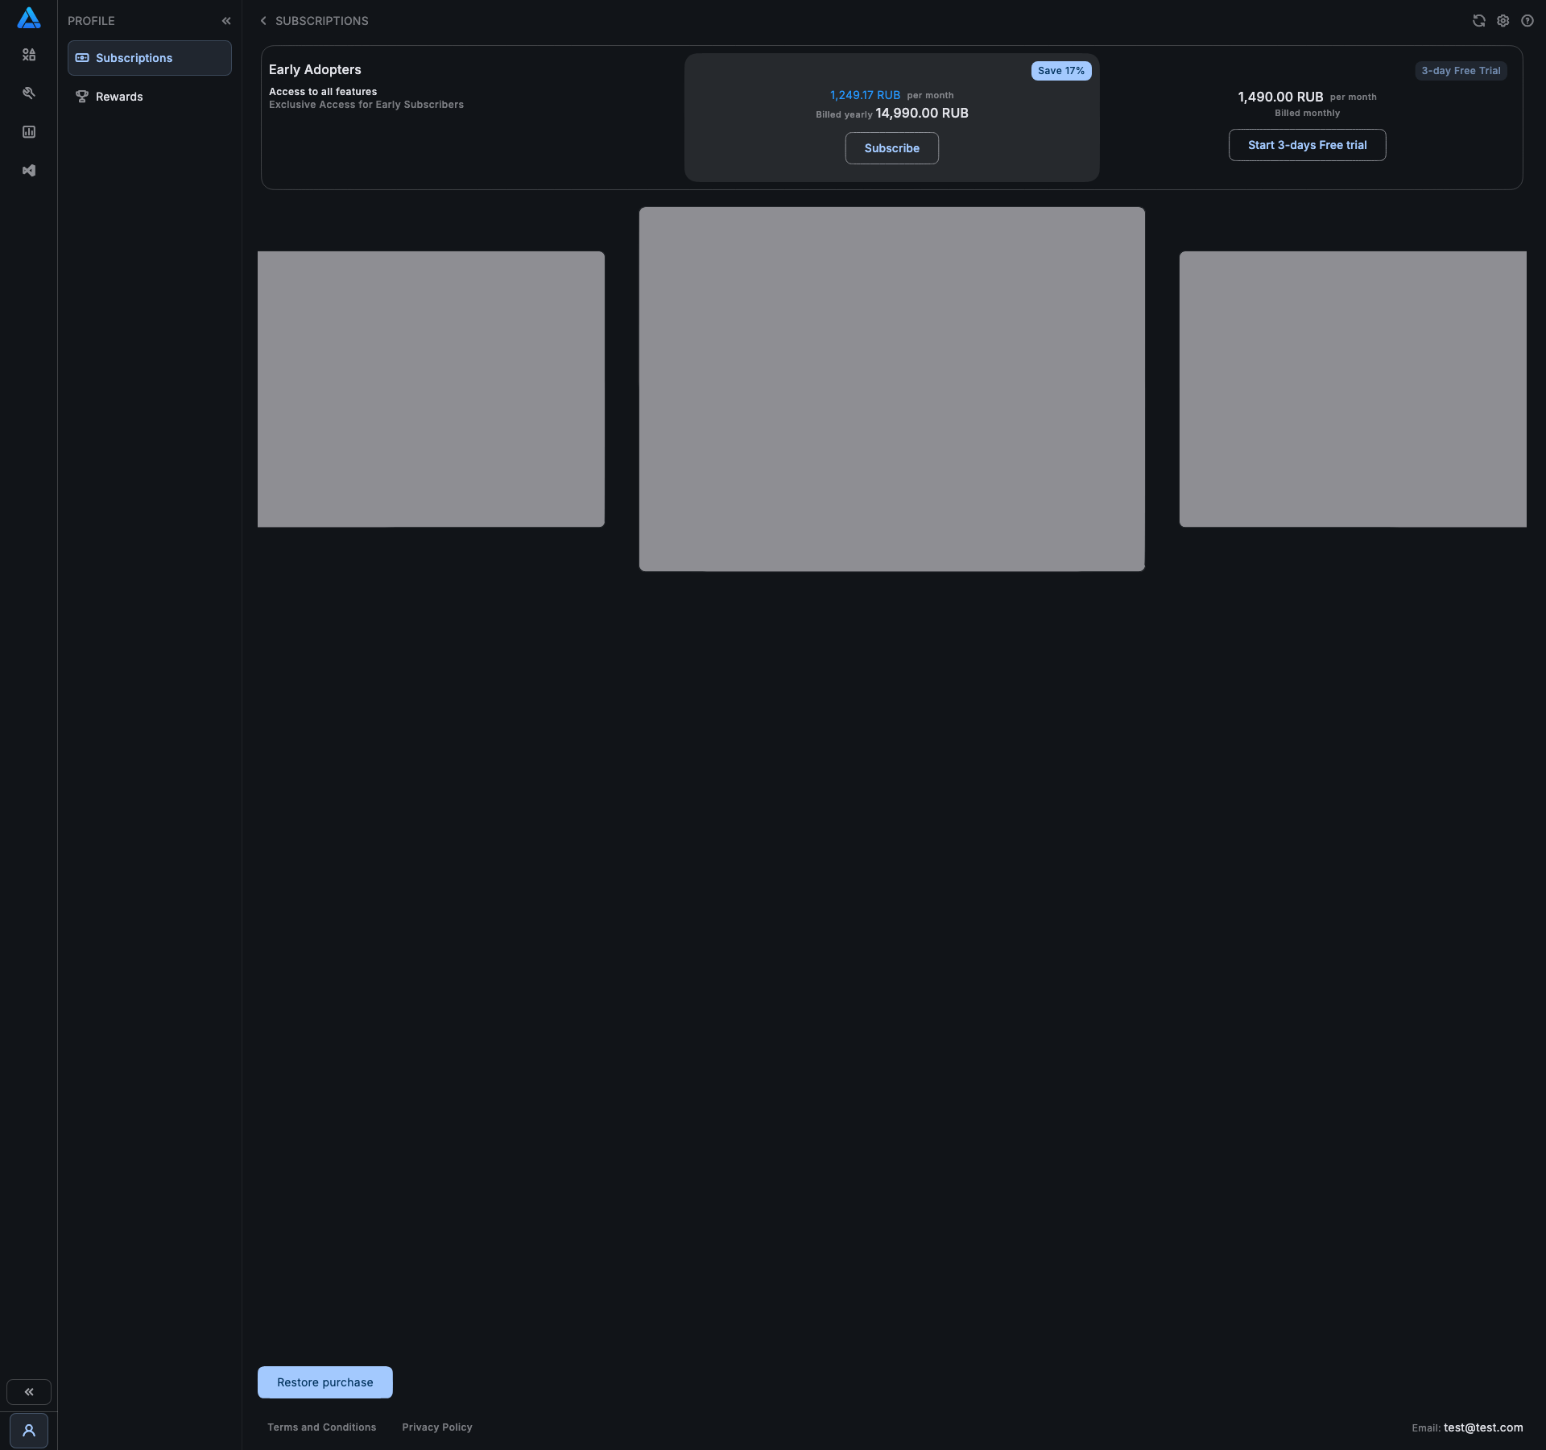Open the shapes icon in left rail
The image size is (1546, 1450).
tap(29, 55)
